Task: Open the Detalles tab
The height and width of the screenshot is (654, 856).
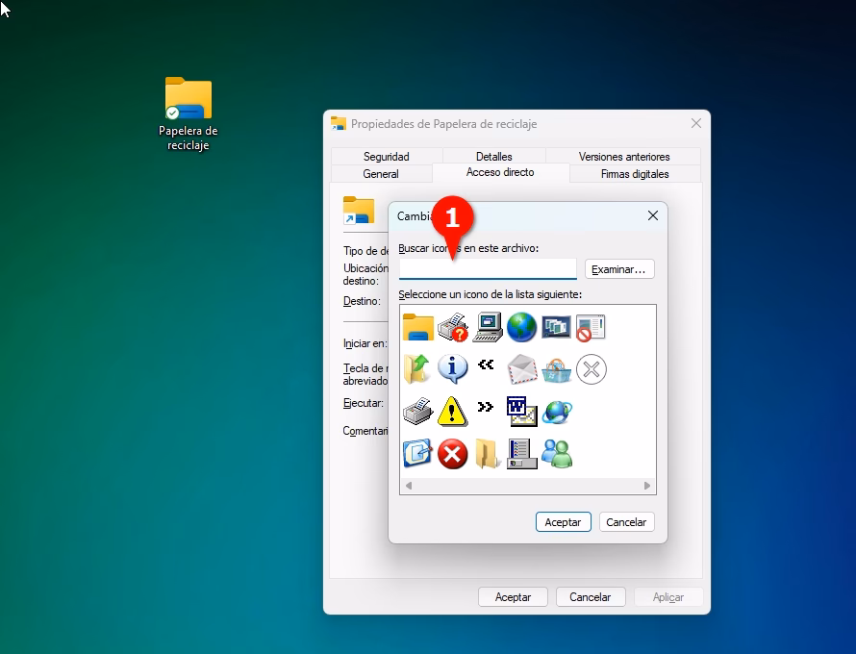Action: point(494,156)
